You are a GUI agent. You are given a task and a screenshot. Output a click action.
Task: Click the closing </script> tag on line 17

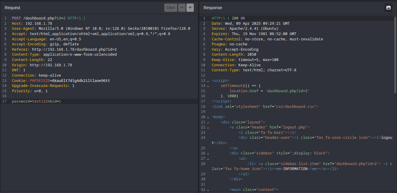coord(222,101)
